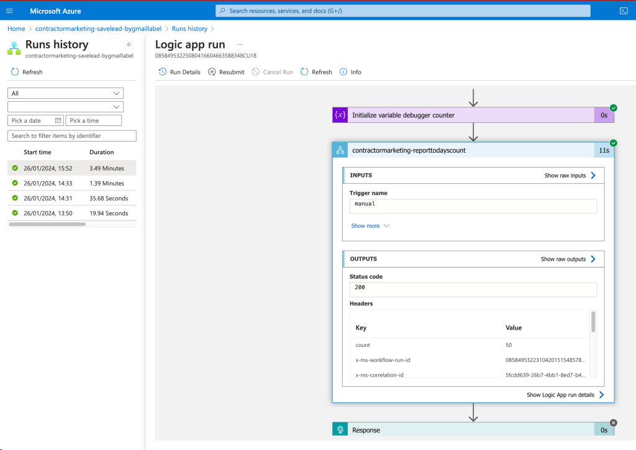636x450 pixels.
Task: Expand the Response step
Action: tap(473, 430)
